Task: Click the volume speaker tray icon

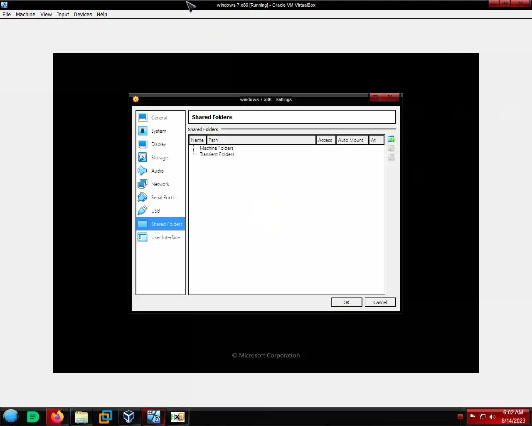Action: click(x=493, y=416)
